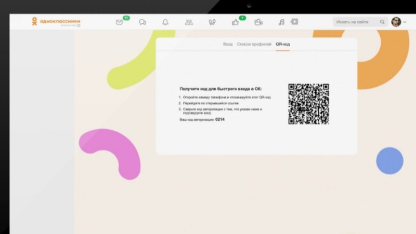Open the friends icon in the top bar
416x234 pixels.
click(189, 22)
